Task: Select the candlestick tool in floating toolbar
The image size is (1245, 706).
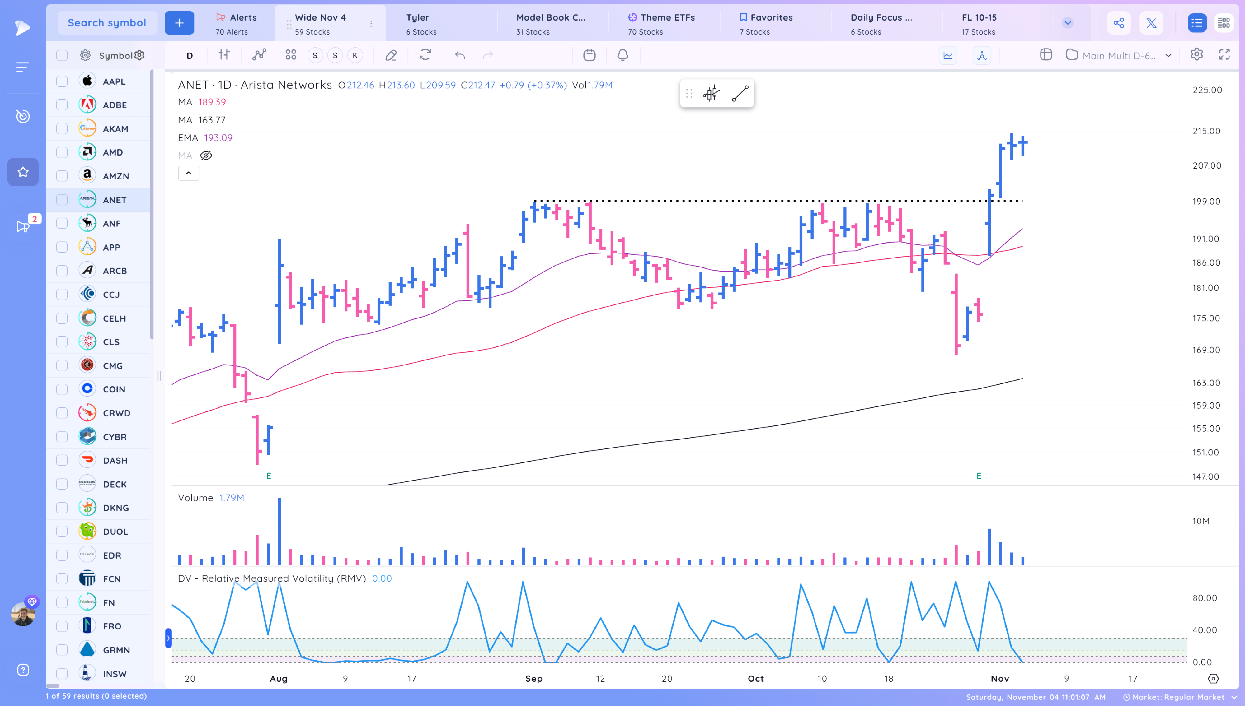Action: (711, 93)
